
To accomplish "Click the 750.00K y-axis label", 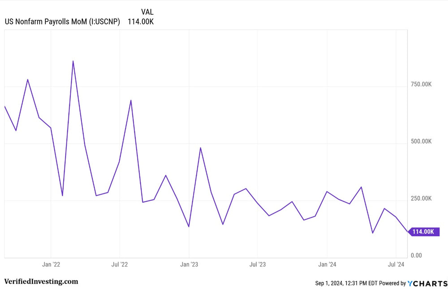I will tap(421, 85).
